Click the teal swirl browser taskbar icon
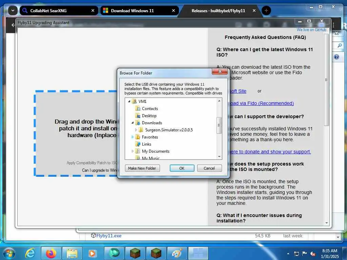The height and width of the screenshot is (260, 347). pos(115,253)
